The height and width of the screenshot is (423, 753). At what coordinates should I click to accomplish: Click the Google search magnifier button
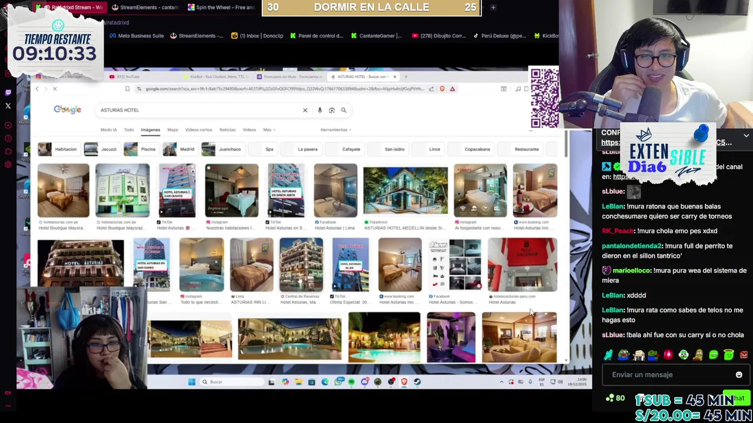[x=344, y=110]
